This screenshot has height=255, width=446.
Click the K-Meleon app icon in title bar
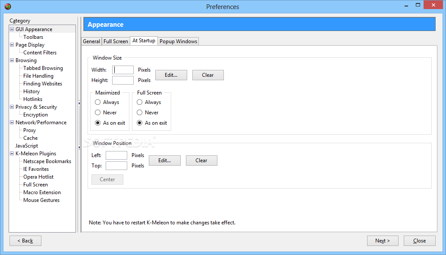pos(8,6)
